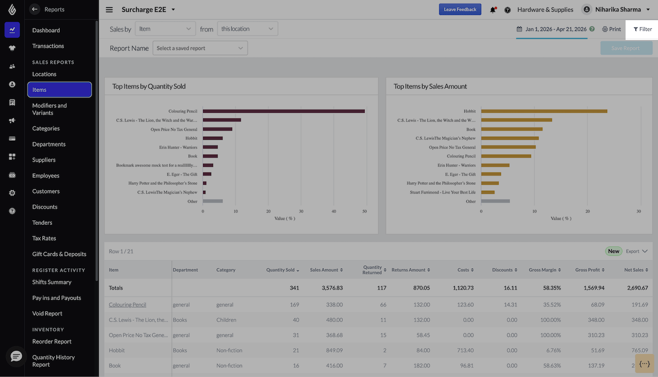Open the date range Jan 1 - Apr 21 picker

(556, 29)
